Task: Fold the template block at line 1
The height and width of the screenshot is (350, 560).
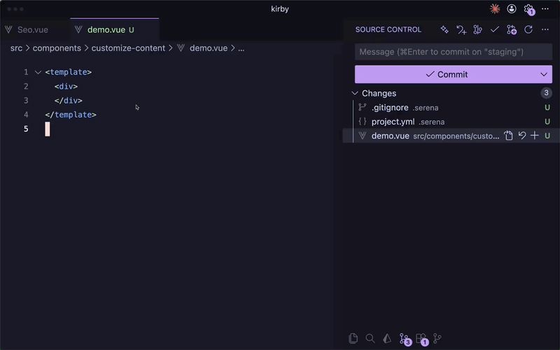Action: (x=38, y=72)
